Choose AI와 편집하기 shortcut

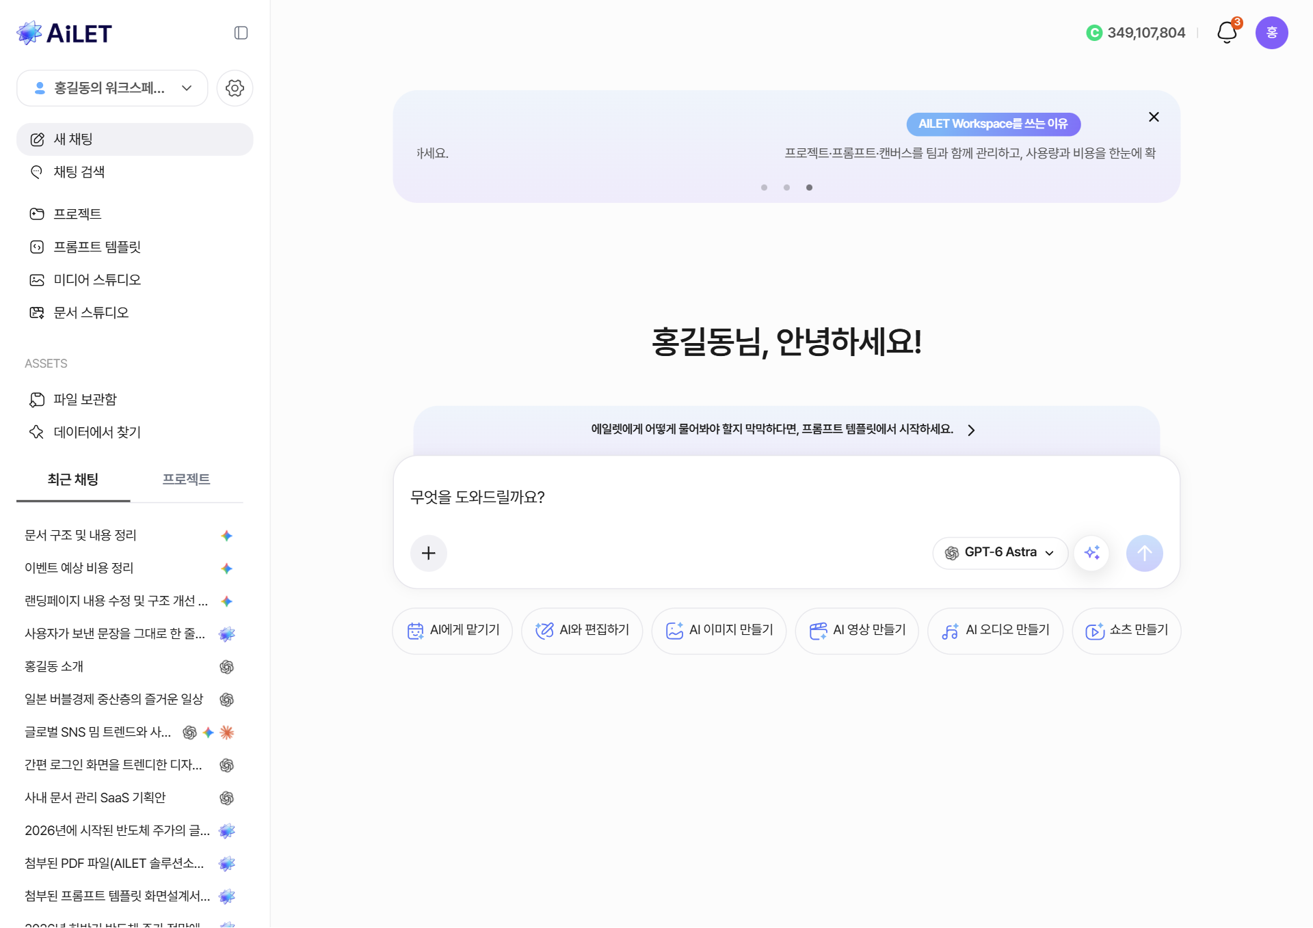[582, 631]
